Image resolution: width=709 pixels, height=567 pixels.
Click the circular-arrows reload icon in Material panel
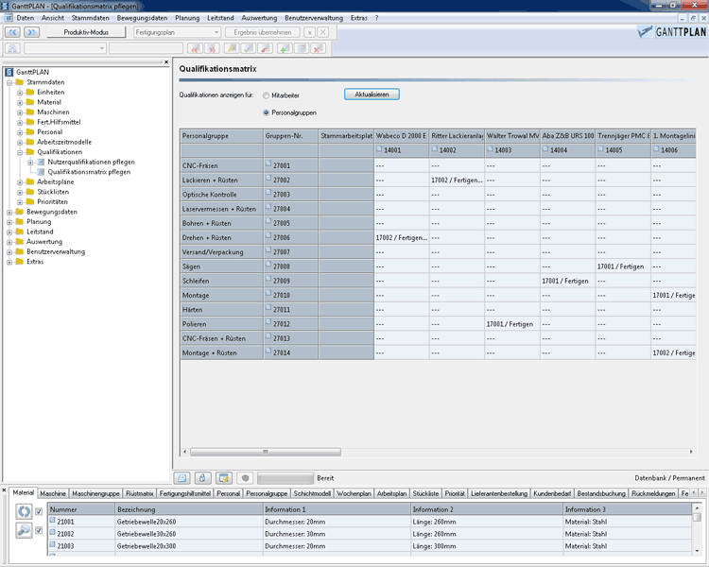click(x=24, y=511)
